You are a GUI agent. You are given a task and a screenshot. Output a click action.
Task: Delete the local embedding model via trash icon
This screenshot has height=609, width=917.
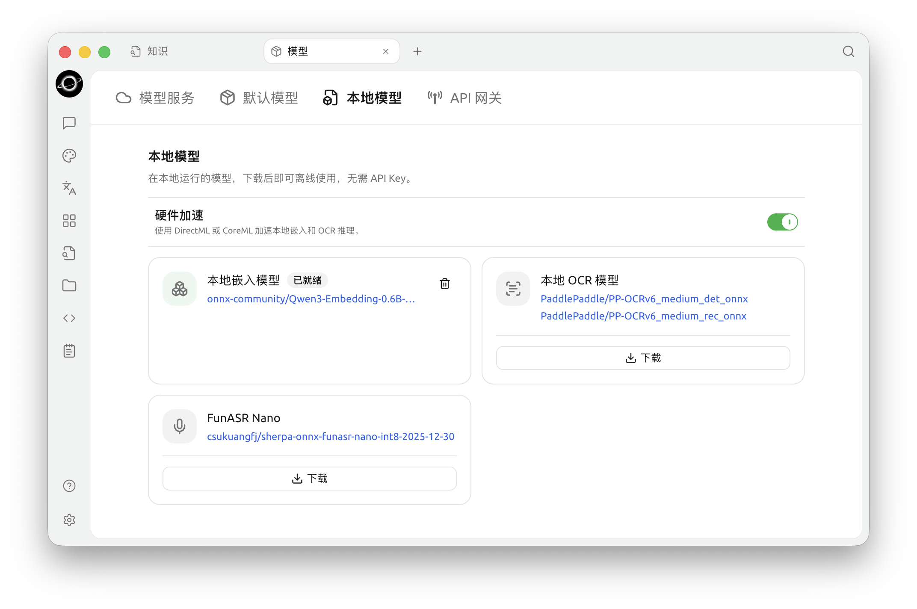pos(445,284)
